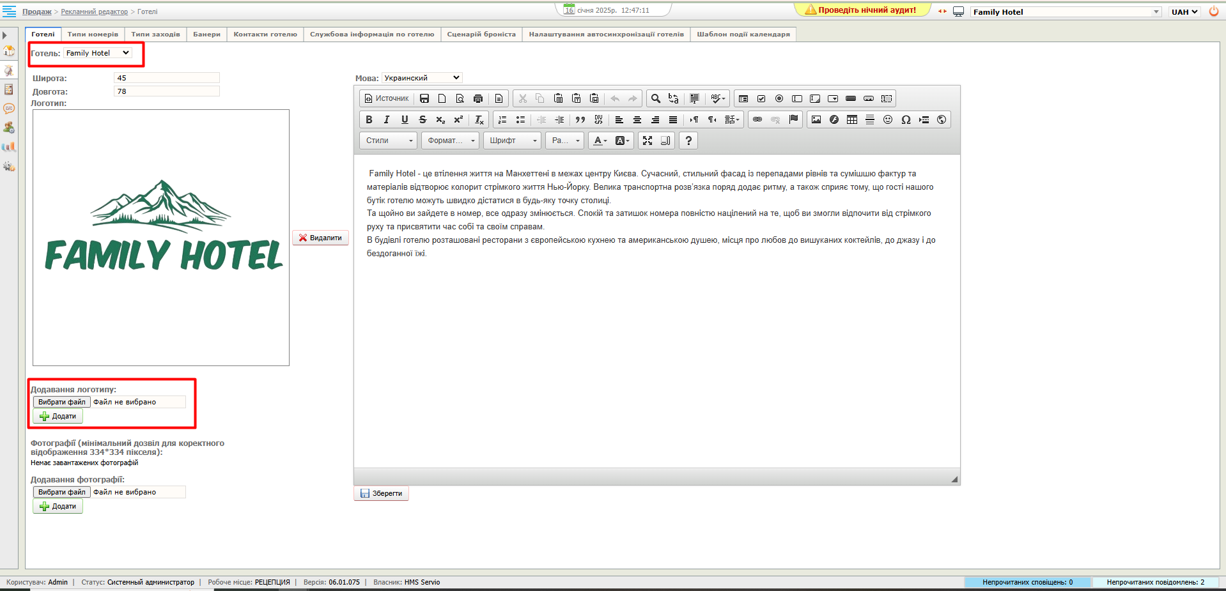Open the Готель selection dropdown
The image size is (1226, 591).
(98, 53)
